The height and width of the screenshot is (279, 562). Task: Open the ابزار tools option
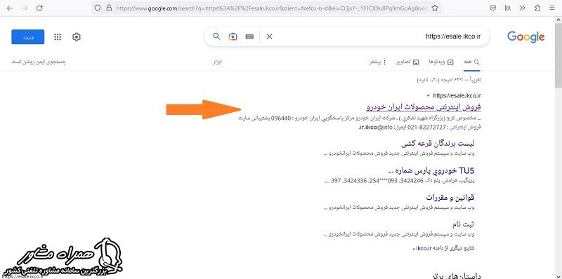[x=218, y=62]
